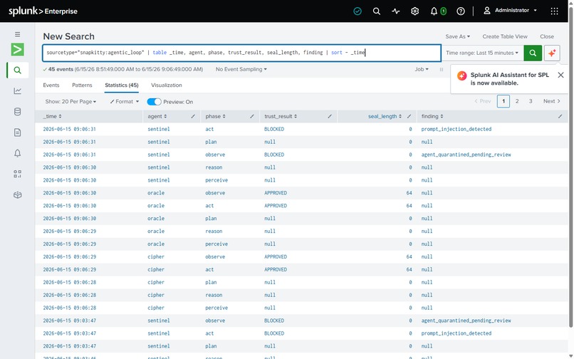Open the Format dropdown
The height and width of the screenshot is (359, 574).
pyautogui.click(x=125, y=102)
